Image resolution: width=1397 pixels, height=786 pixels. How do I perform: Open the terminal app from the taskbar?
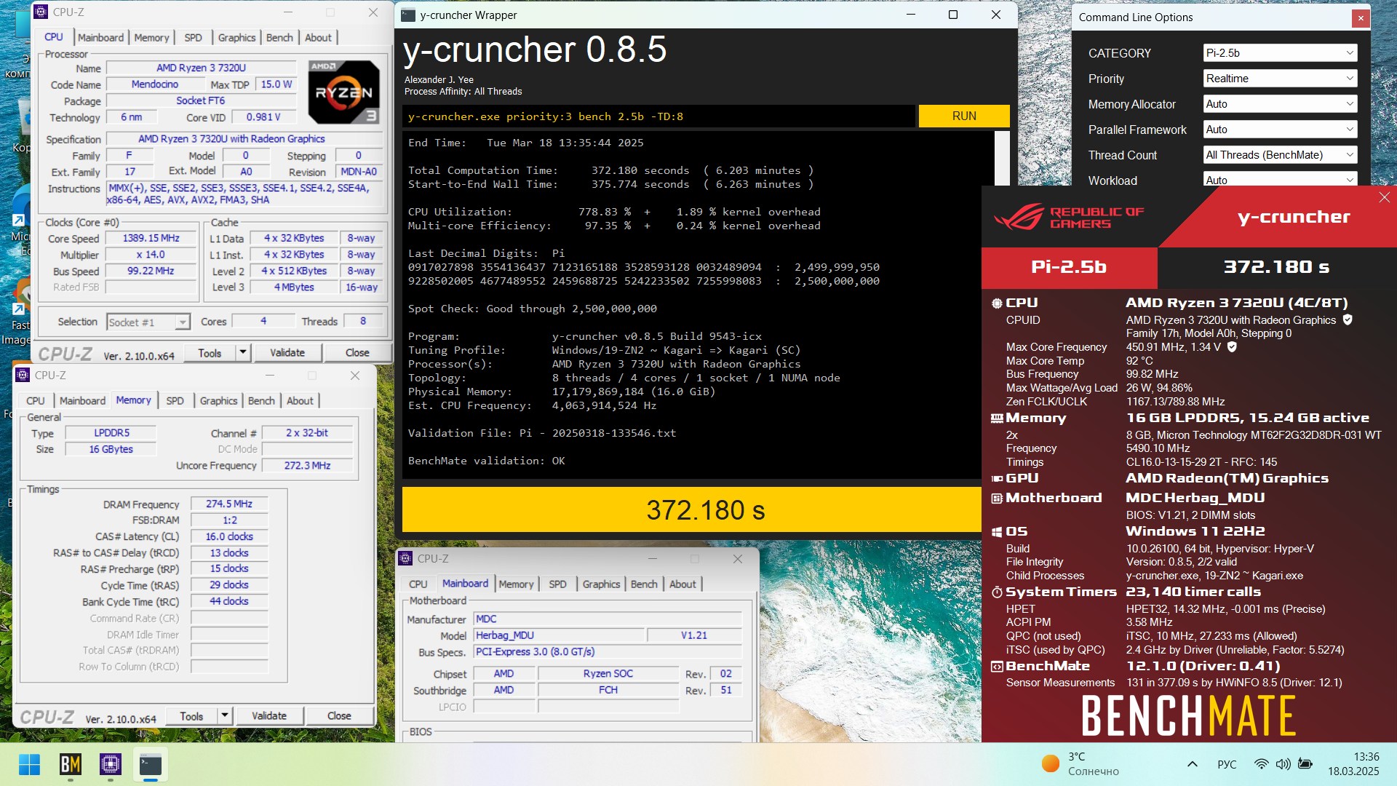point(151,764)
